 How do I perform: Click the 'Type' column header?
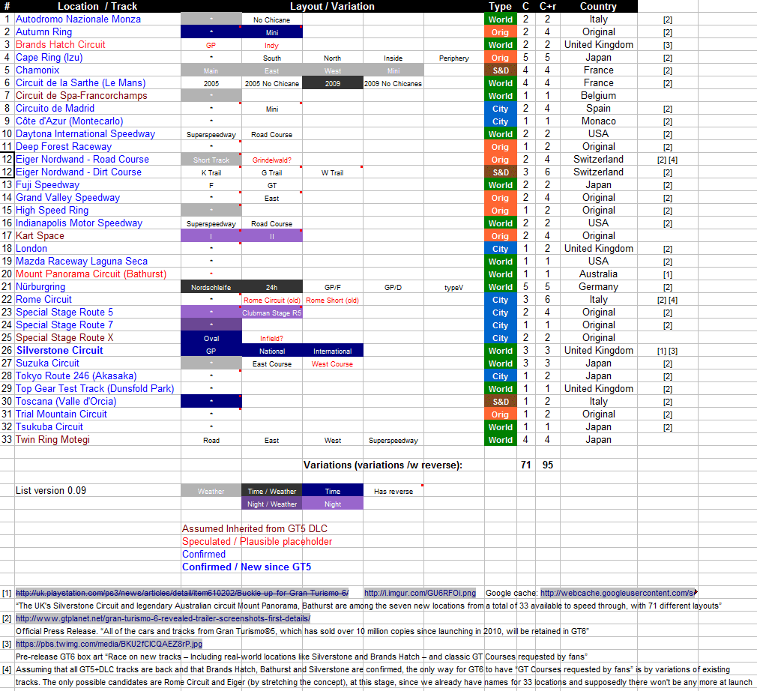500,6
